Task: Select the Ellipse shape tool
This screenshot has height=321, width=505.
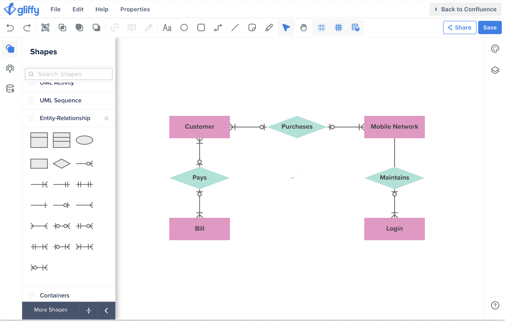Action: coord(184,28)
